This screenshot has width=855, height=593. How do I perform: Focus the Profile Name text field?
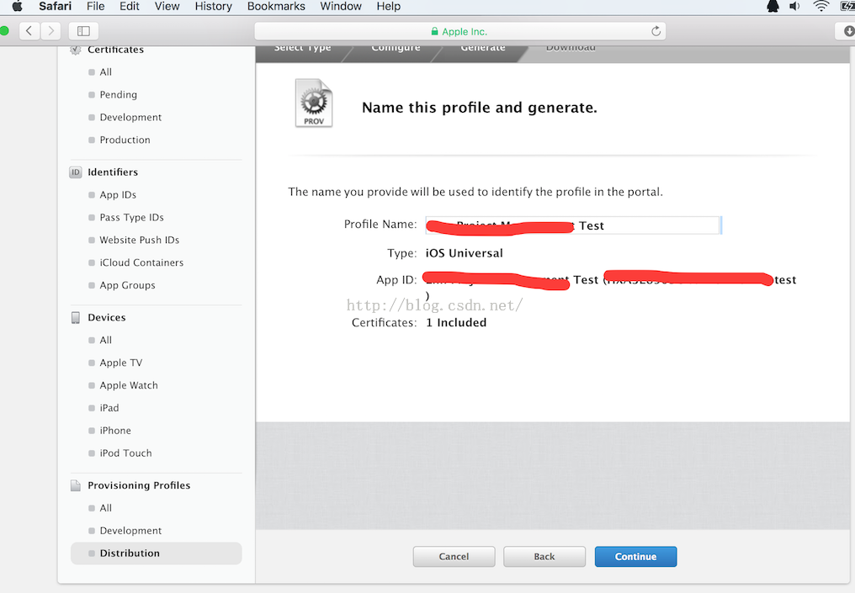pos(573,225)
